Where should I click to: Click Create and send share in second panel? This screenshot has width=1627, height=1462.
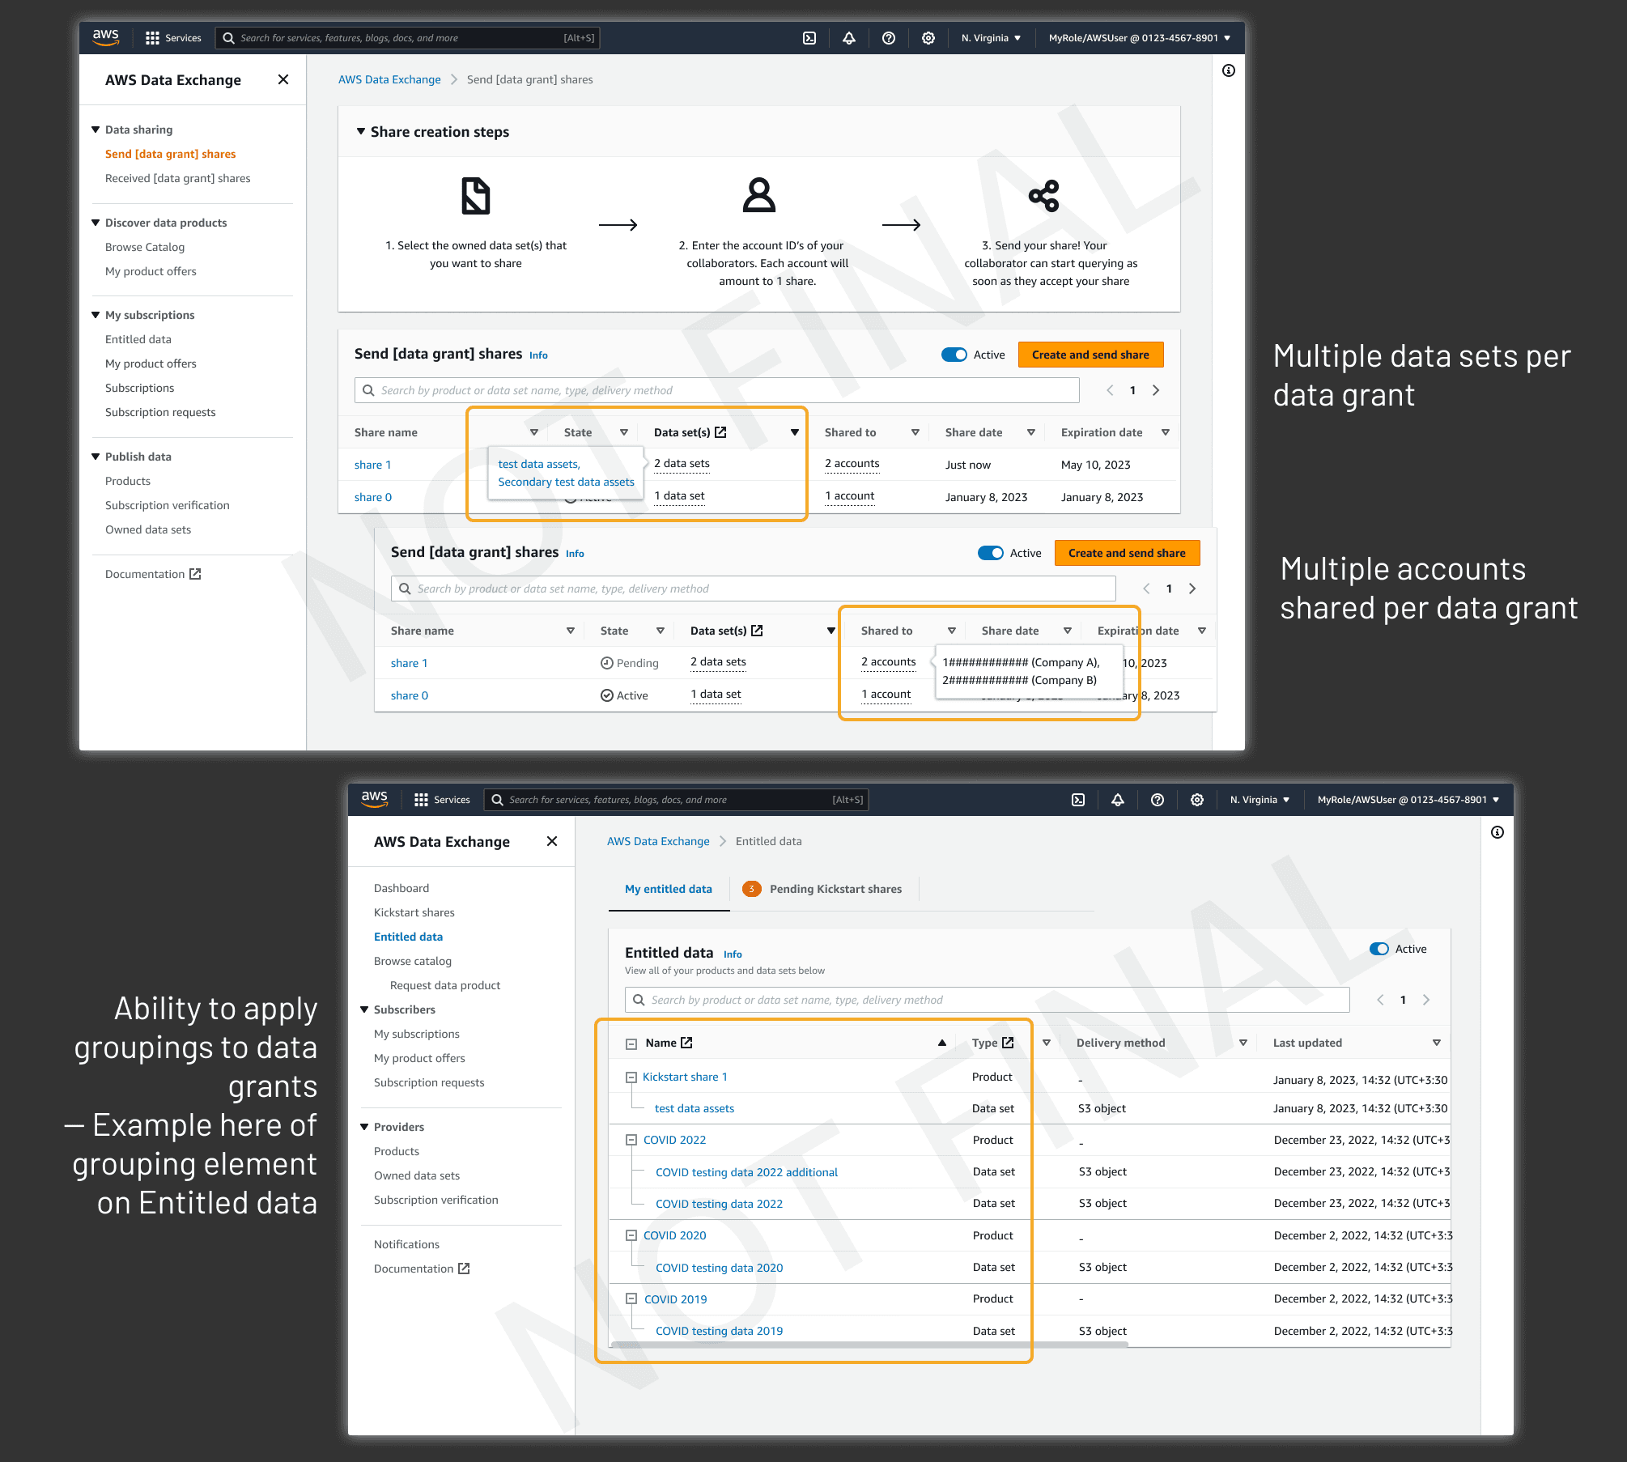tap(1127, 553)
